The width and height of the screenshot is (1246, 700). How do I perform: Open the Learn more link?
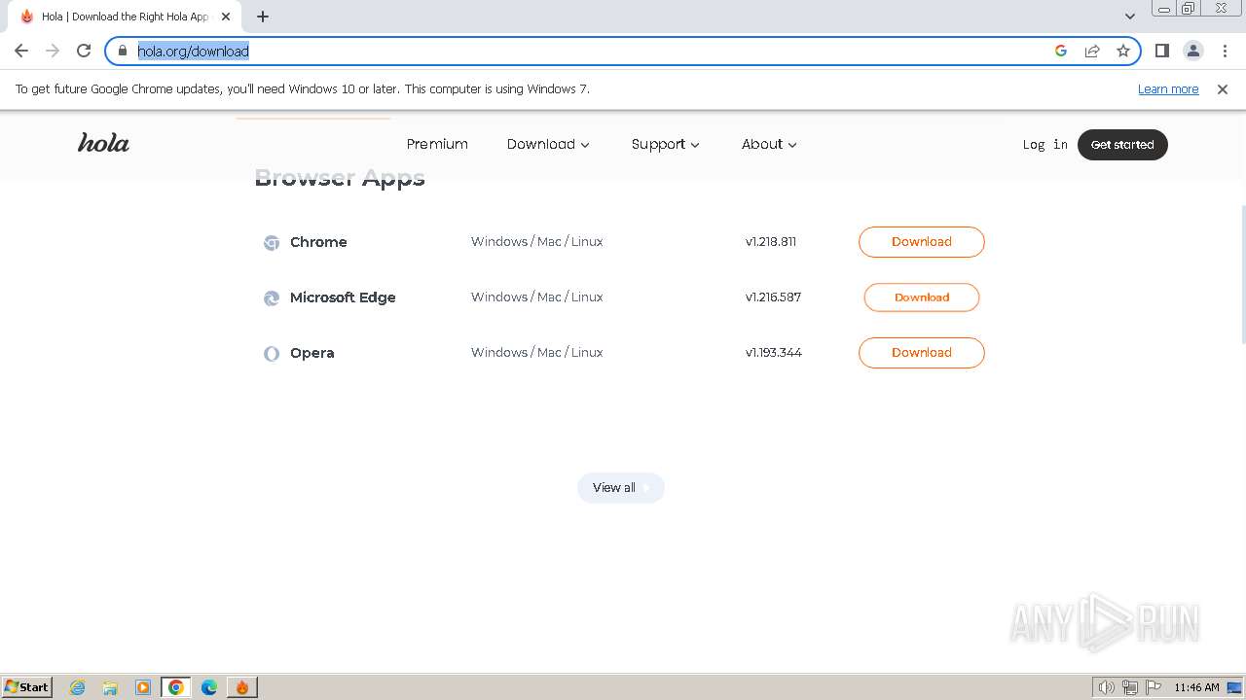pos(1168,88)
